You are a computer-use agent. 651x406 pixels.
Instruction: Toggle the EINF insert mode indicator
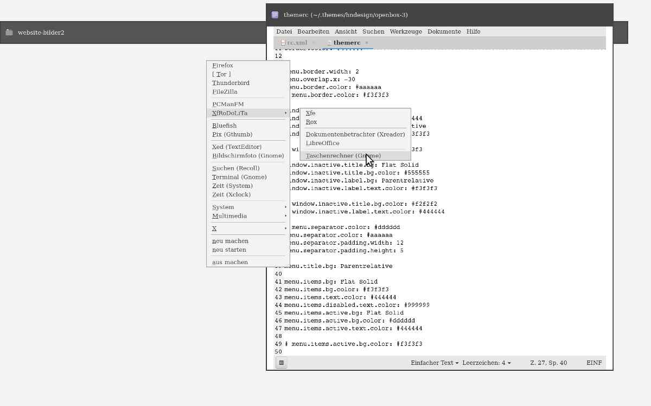[x=593, y=363]
